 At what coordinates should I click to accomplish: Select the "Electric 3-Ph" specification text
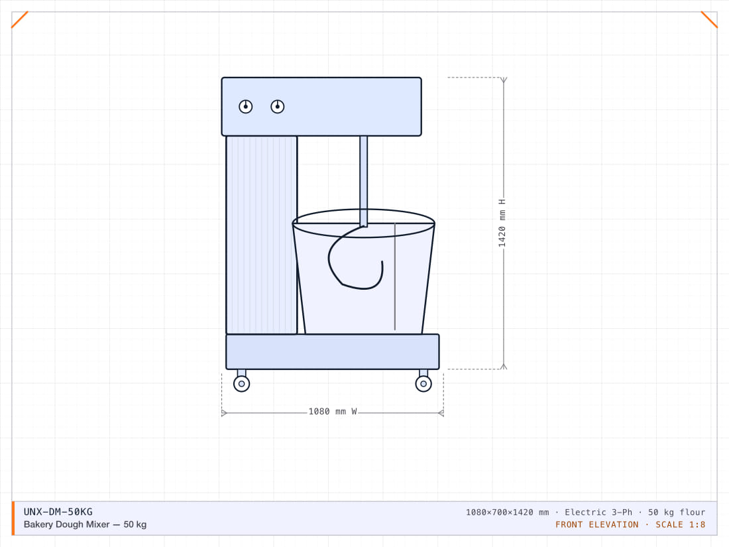[x=598, y=512]
